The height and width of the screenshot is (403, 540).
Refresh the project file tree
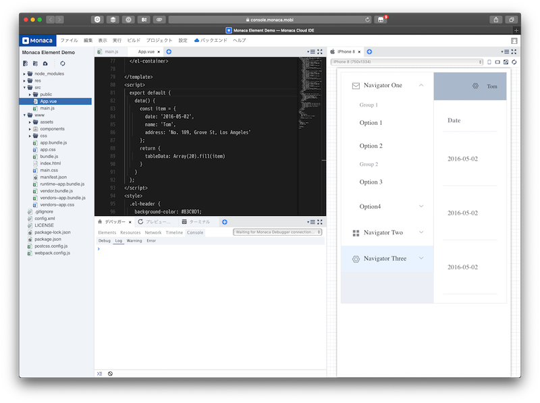[x=62, y=63]
